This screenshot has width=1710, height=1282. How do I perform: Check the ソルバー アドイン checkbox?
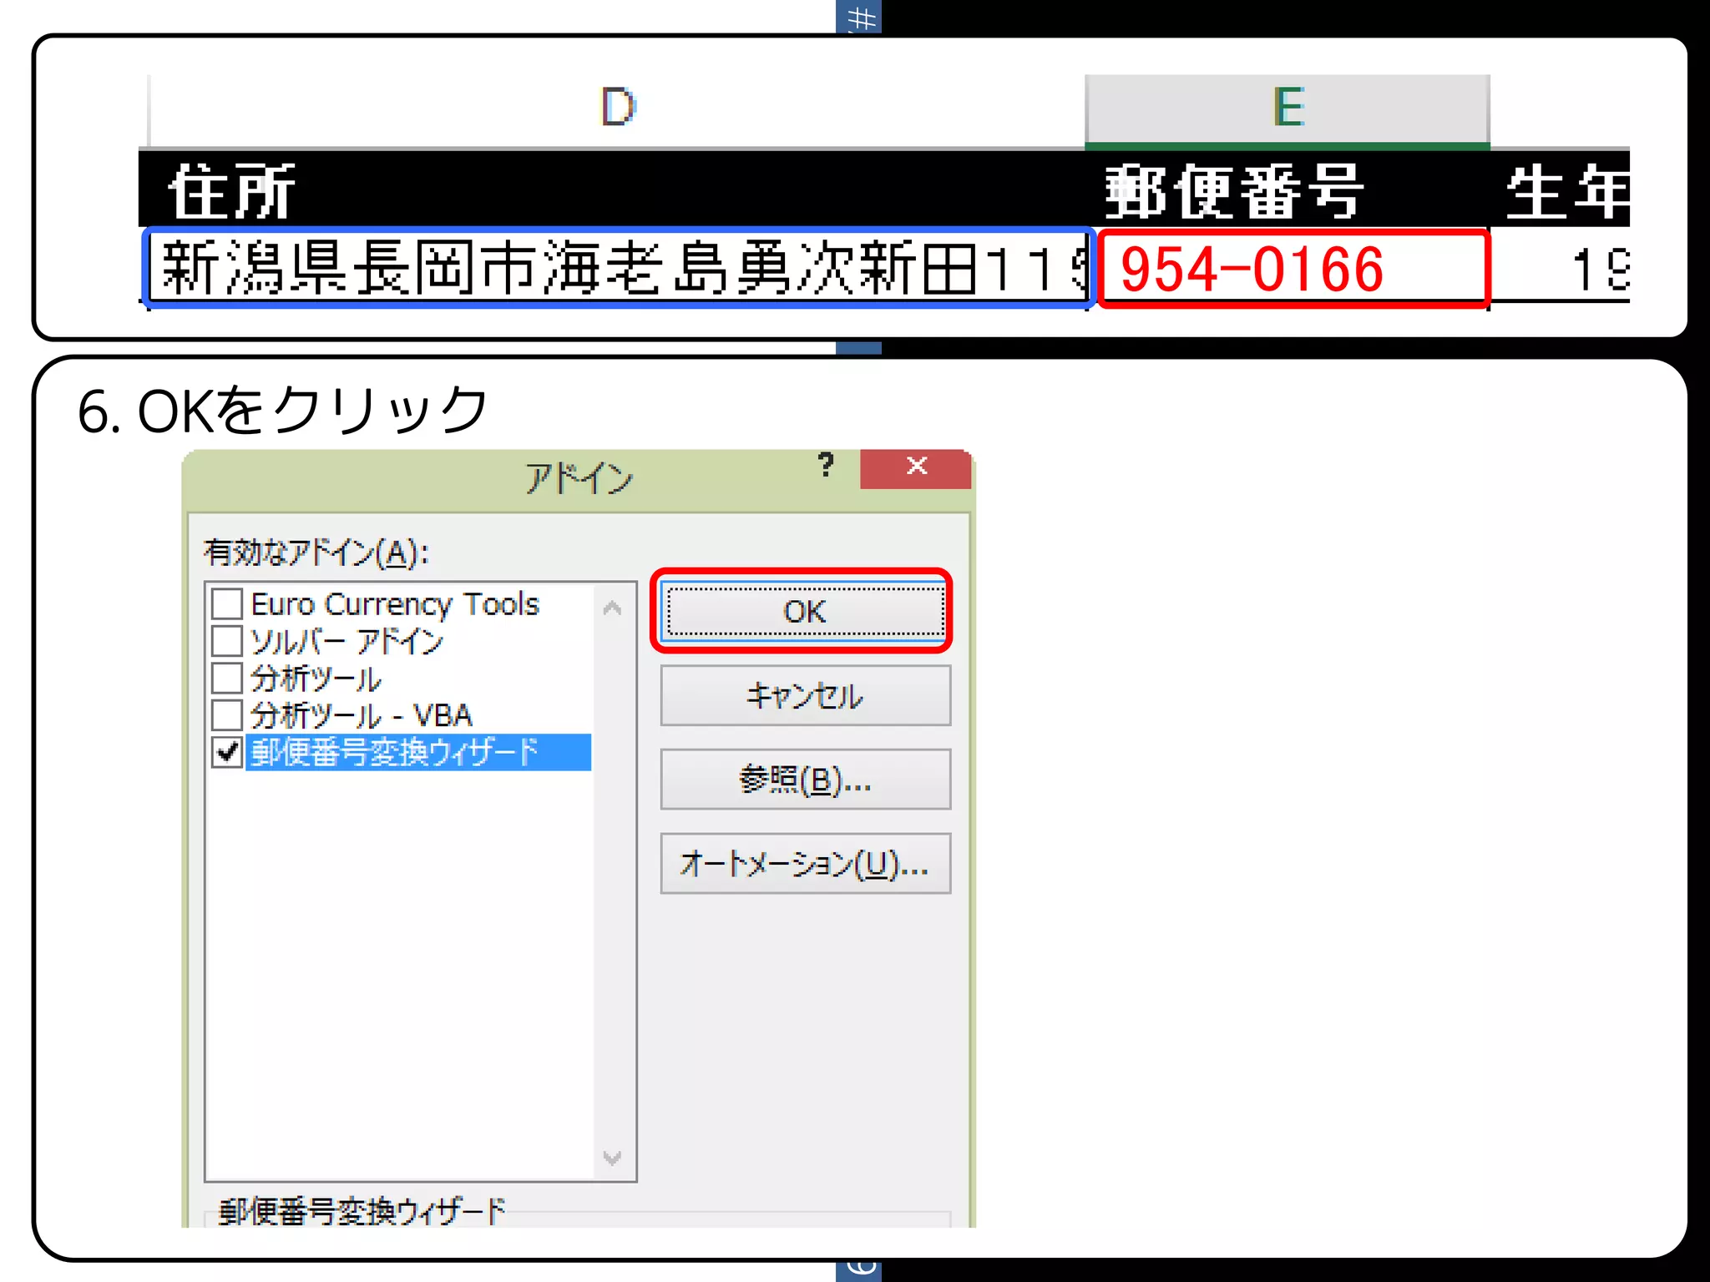(227, 641)
